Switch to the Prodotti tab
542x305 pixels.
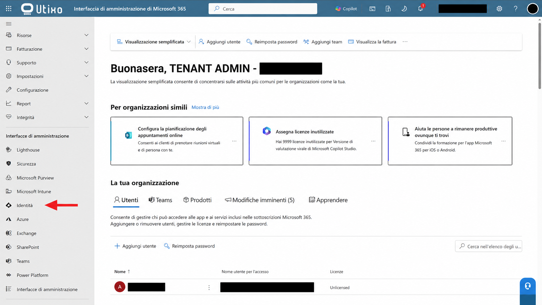(197, 200)
